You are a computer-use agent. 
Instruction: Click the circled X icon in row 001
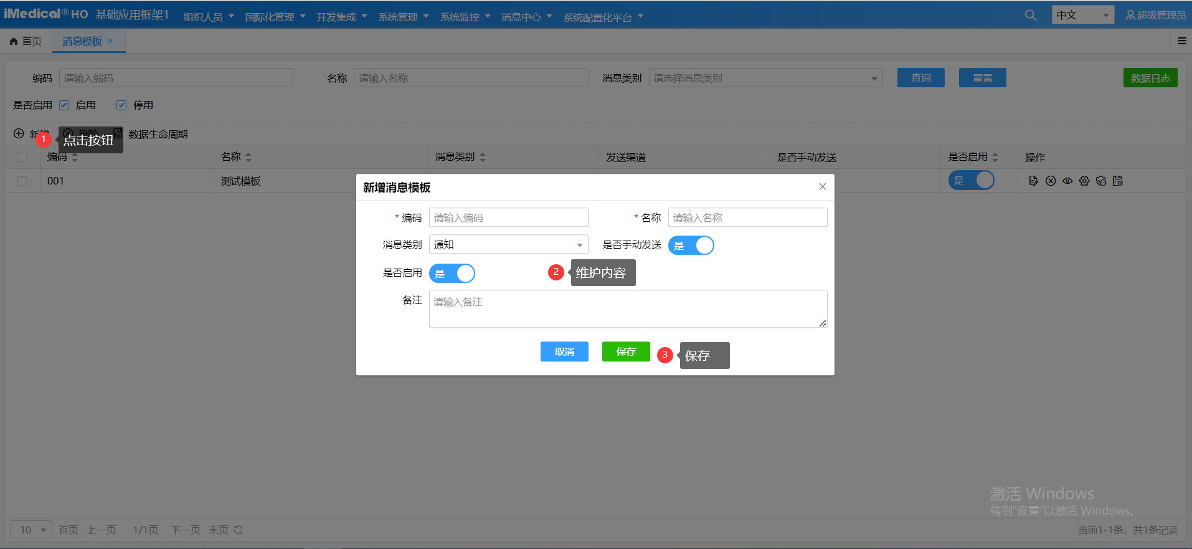(x=1051, y=181)
